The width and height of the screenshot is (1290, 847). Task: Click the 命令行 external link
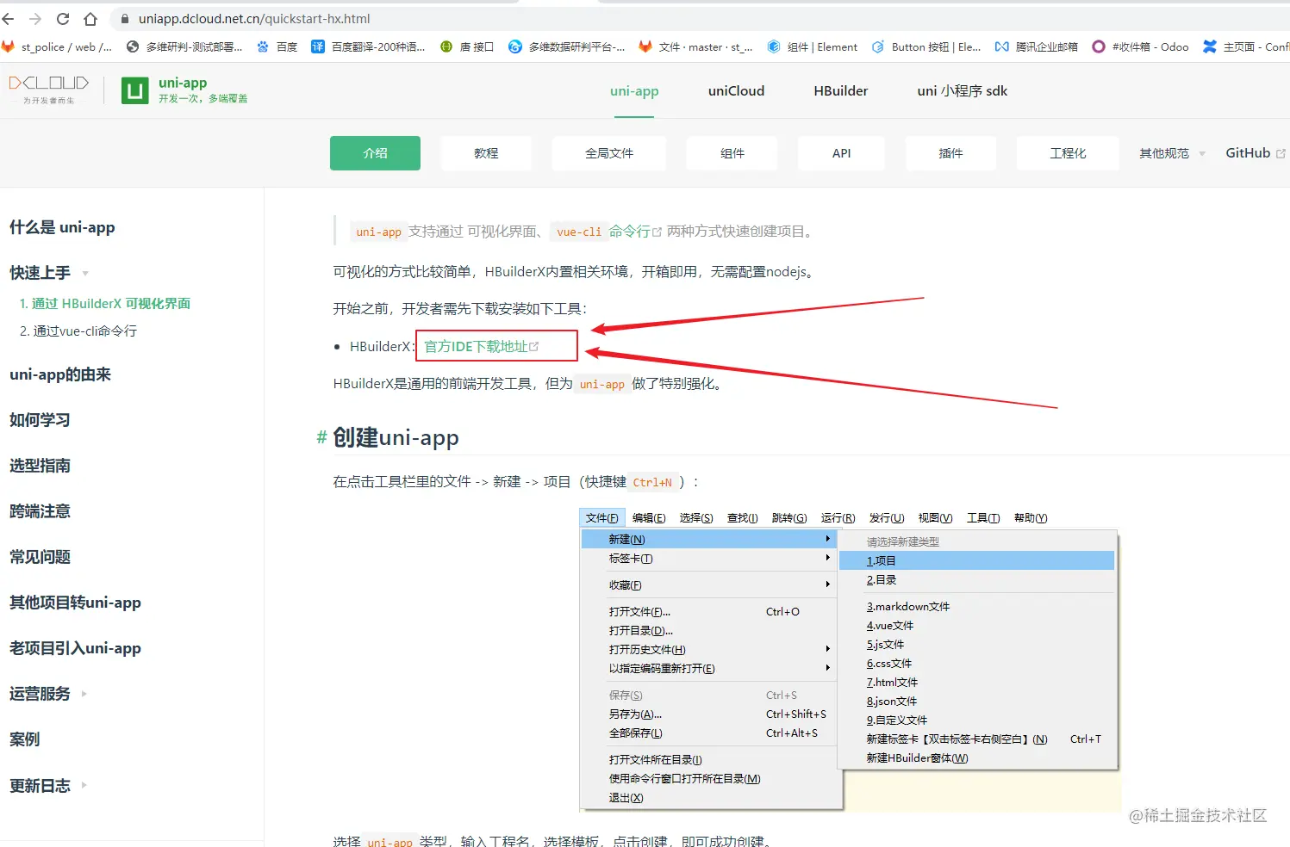coord(635,232)
